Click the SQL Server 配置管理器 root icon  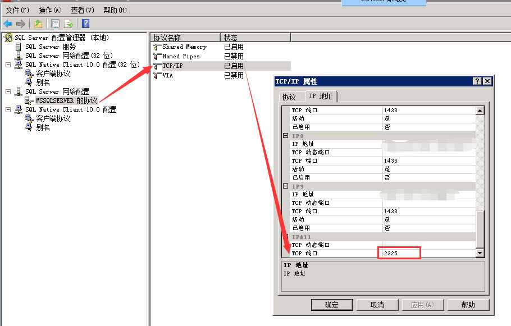(8, 38)
